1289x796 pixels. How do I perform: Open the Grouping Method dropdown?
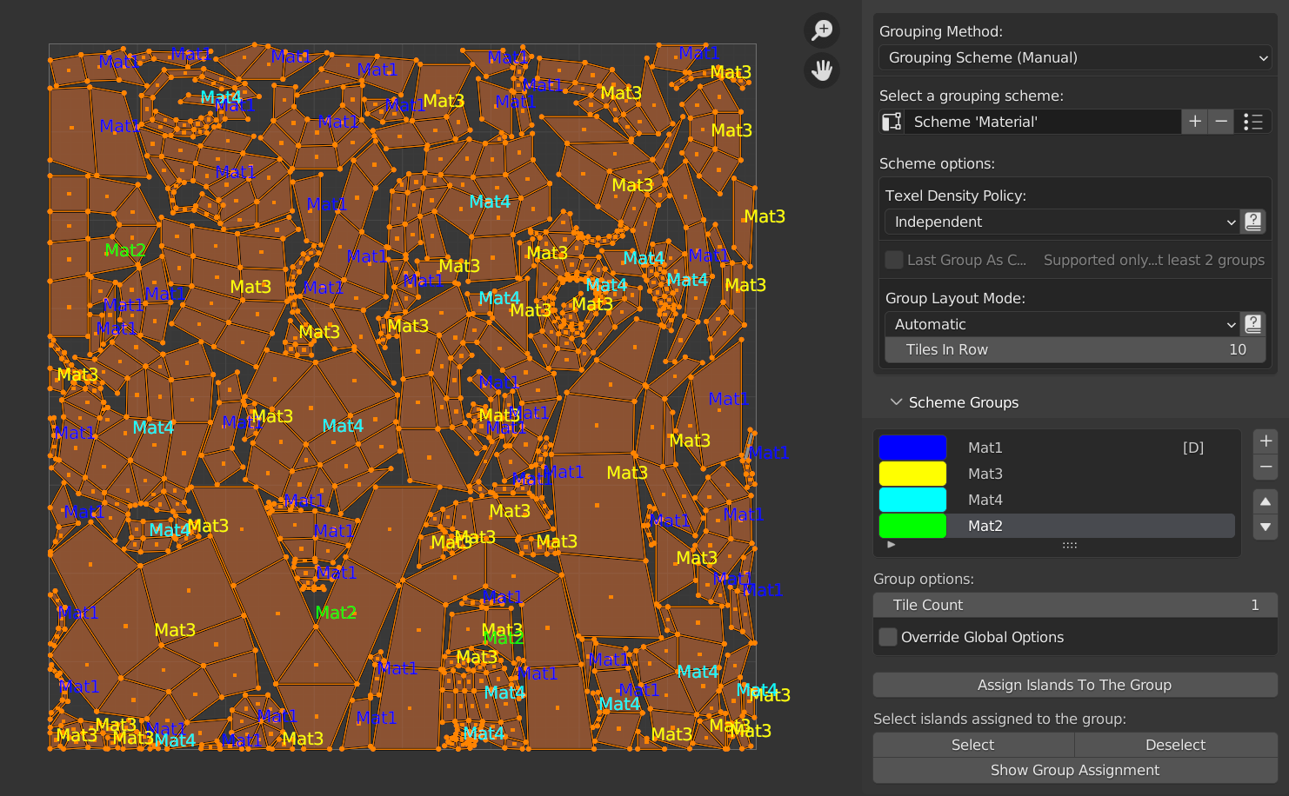pos(1075,57)
